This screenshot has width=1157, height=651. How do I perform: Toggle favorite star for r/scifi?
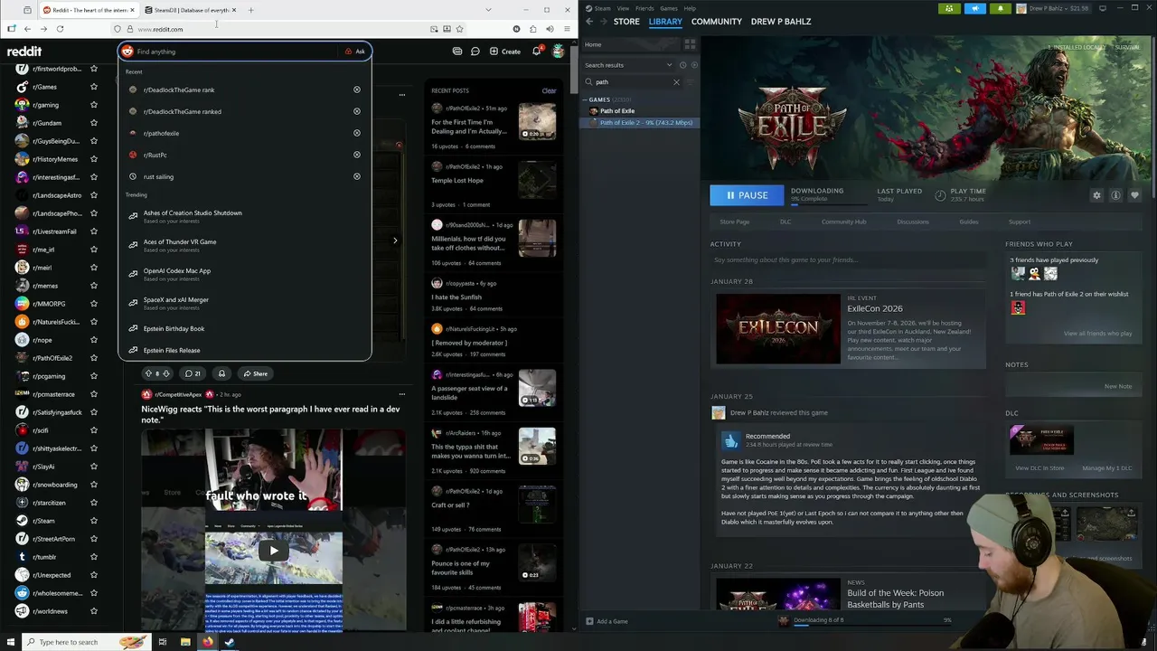point(93,430)
